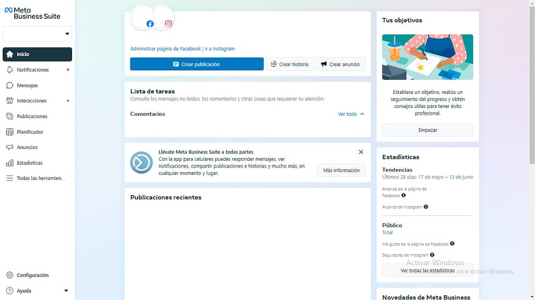535x300 pixels.
Task: Select Inicio in the sidebar
Action: [37, 54]
